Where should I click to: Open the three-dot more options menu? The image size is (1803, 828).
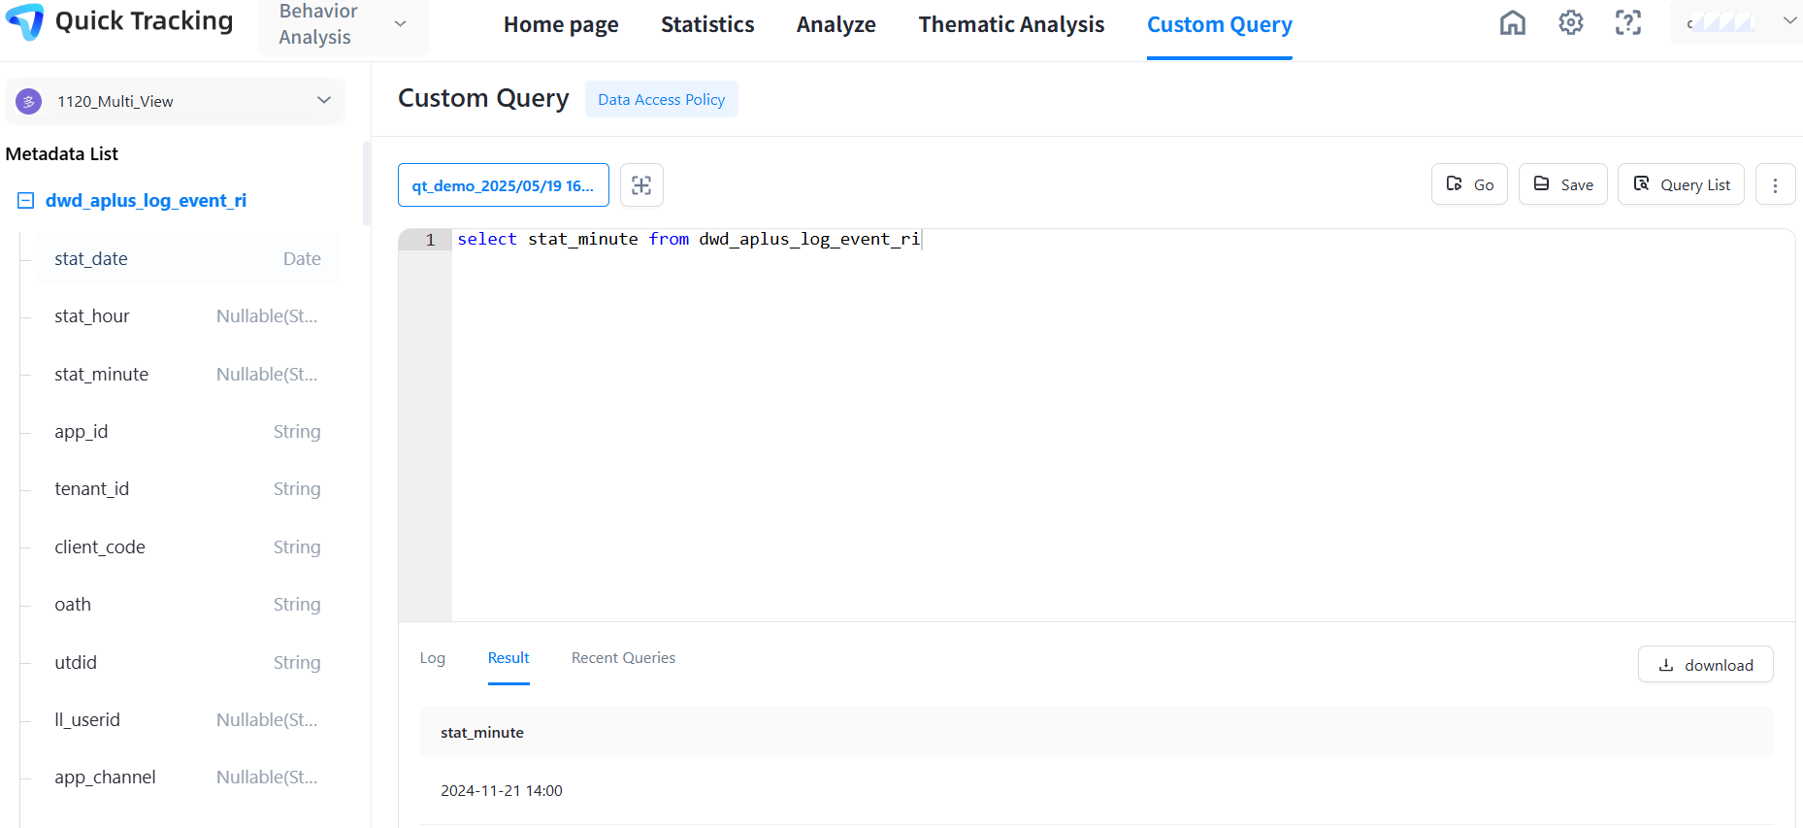point(1775,185)
